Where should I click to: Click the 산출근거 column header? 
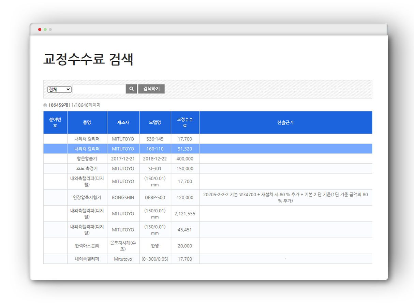tap(285, 122)
